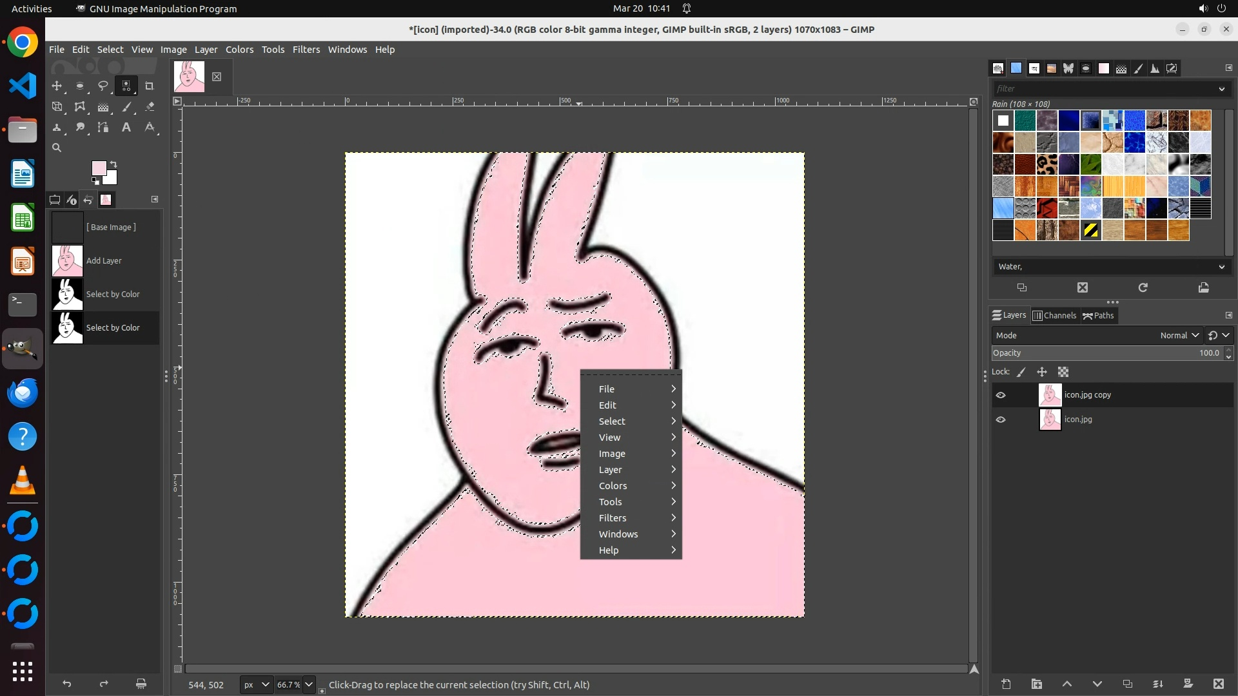Expand the pattern tags filter dropdown
This screenshot has width=1238, height=696.
point(1221,89)
